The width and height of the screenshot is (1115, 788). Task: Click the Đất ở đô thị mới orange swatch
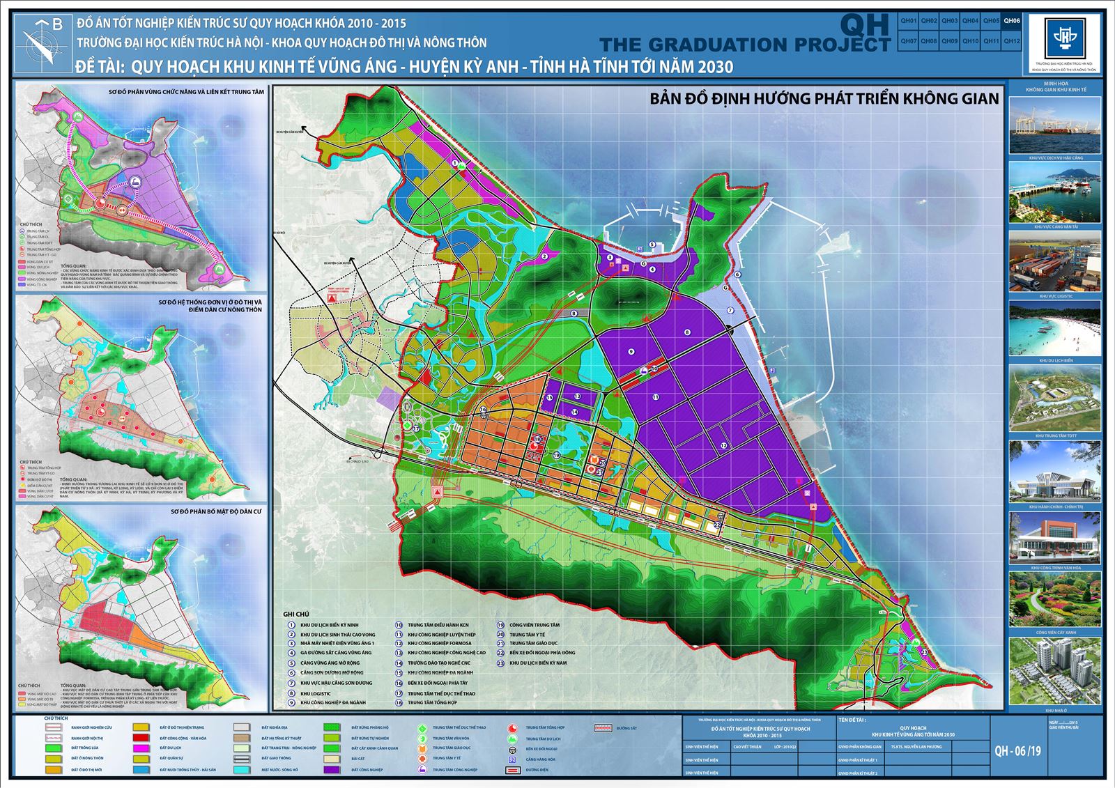(x=54, y=770)
